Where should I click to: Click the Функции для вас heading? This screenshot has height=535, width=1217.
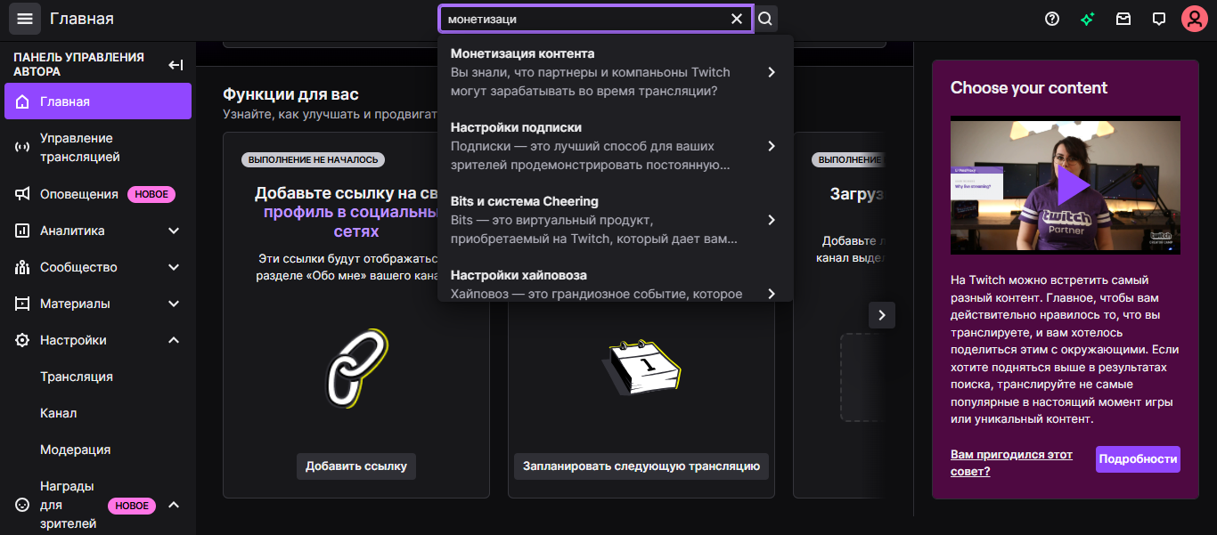pos(290,94)
